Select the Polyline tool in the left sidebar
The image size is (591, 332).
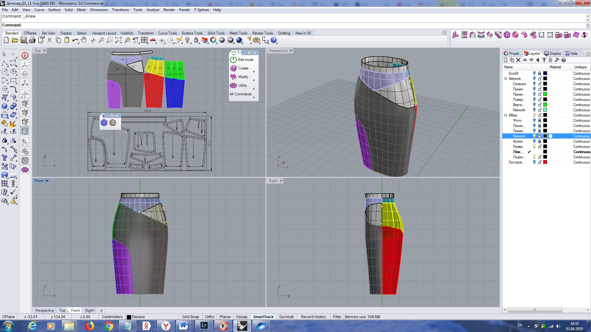pos(5,63)
